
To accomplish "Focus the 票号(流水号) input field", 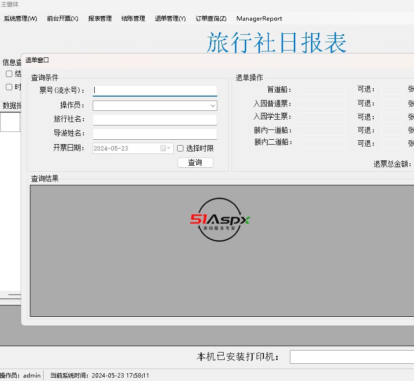I will 155,90.
